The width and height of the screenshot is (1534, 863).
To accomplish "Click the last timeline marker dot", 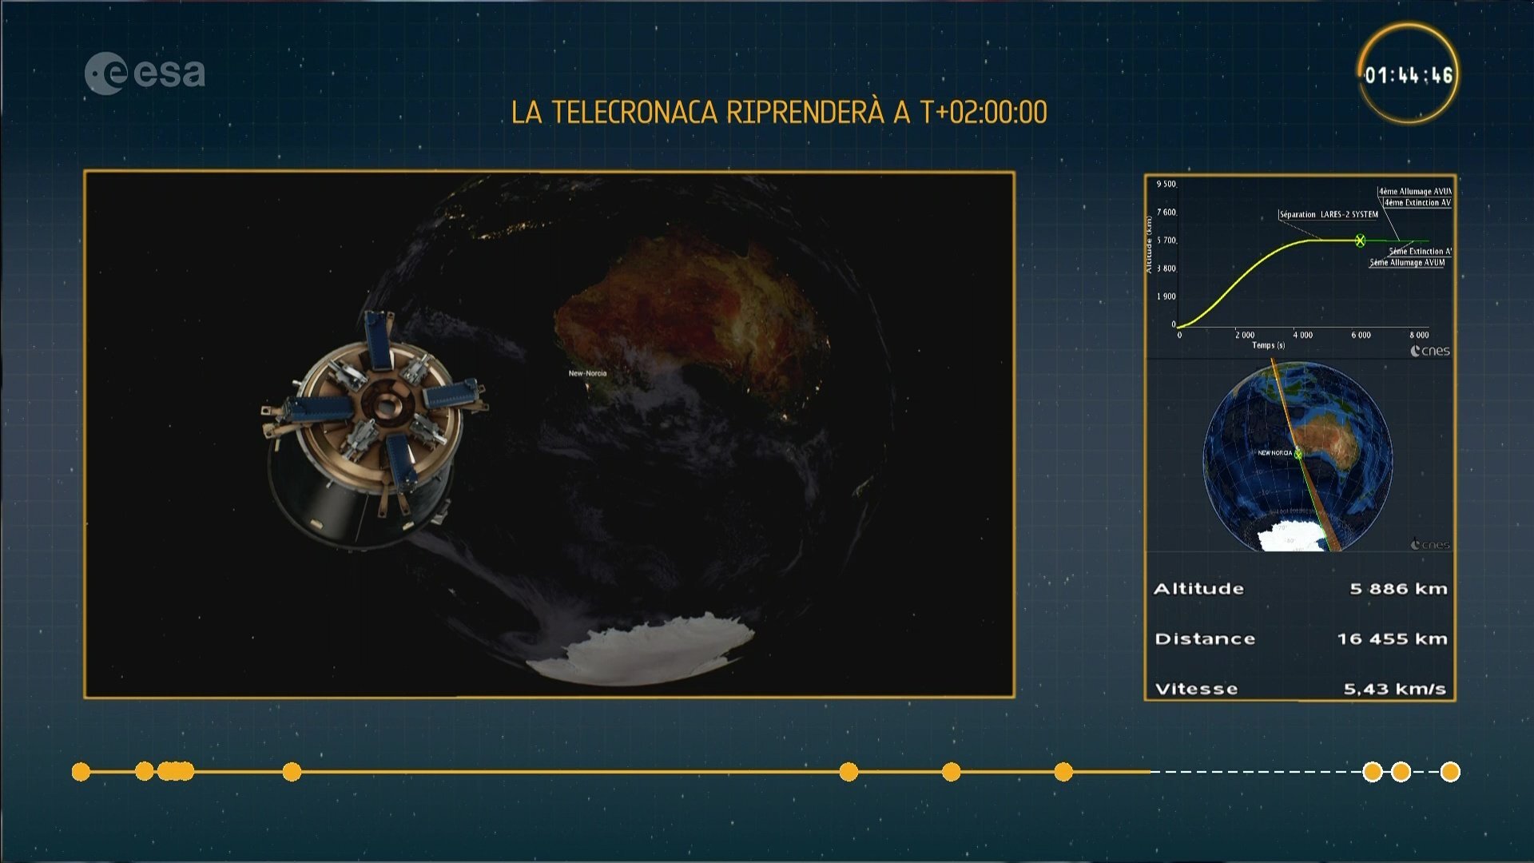I will pos(1450,771).
